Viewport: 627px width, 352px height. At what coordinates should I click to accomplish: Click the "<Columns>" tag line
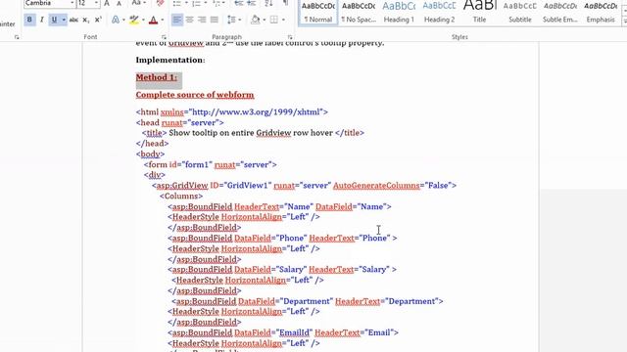pos(181,196)
